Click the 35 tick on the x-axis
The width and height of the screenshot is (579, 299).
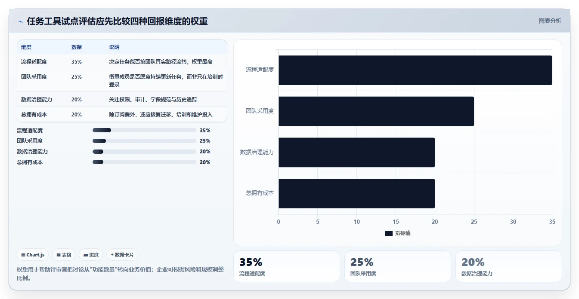pyautogui.click(x=552, y=222)
